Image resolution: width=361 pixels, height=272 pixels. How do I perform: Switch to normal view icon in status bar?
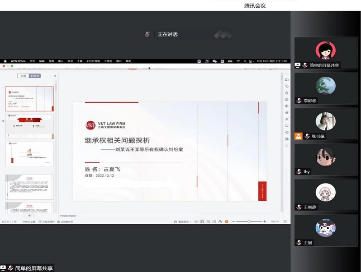click(x=202, y=221)
